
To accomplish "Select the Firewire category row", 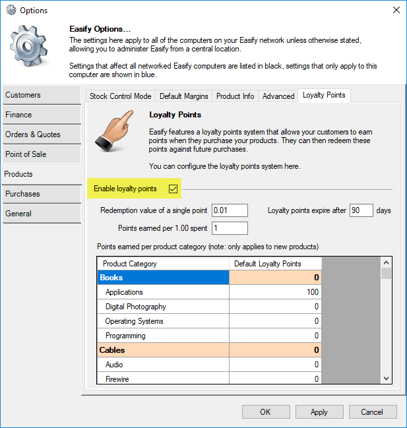I will click(x=163, y=379).
